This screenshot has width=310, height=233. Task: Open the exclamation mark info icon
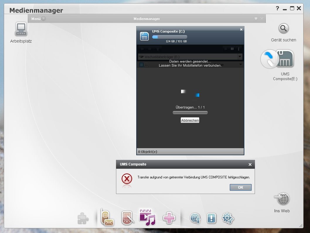(212, 218)
